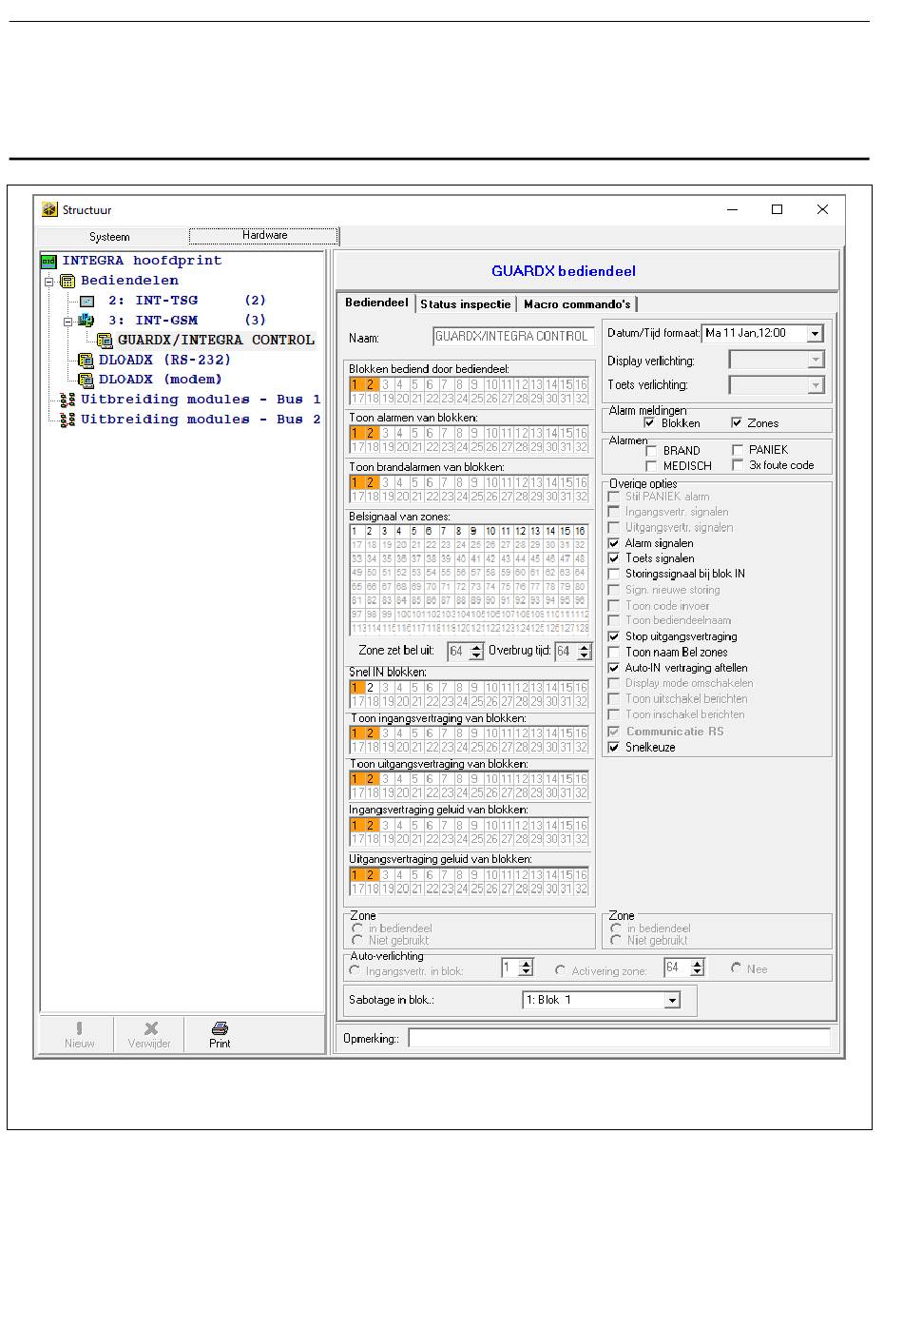Image resolution: width=903 pixels, height=1329 pixels.
Task: Click the INT-GSM module icon
Action: pyautogui.click(x=86, y=321)
